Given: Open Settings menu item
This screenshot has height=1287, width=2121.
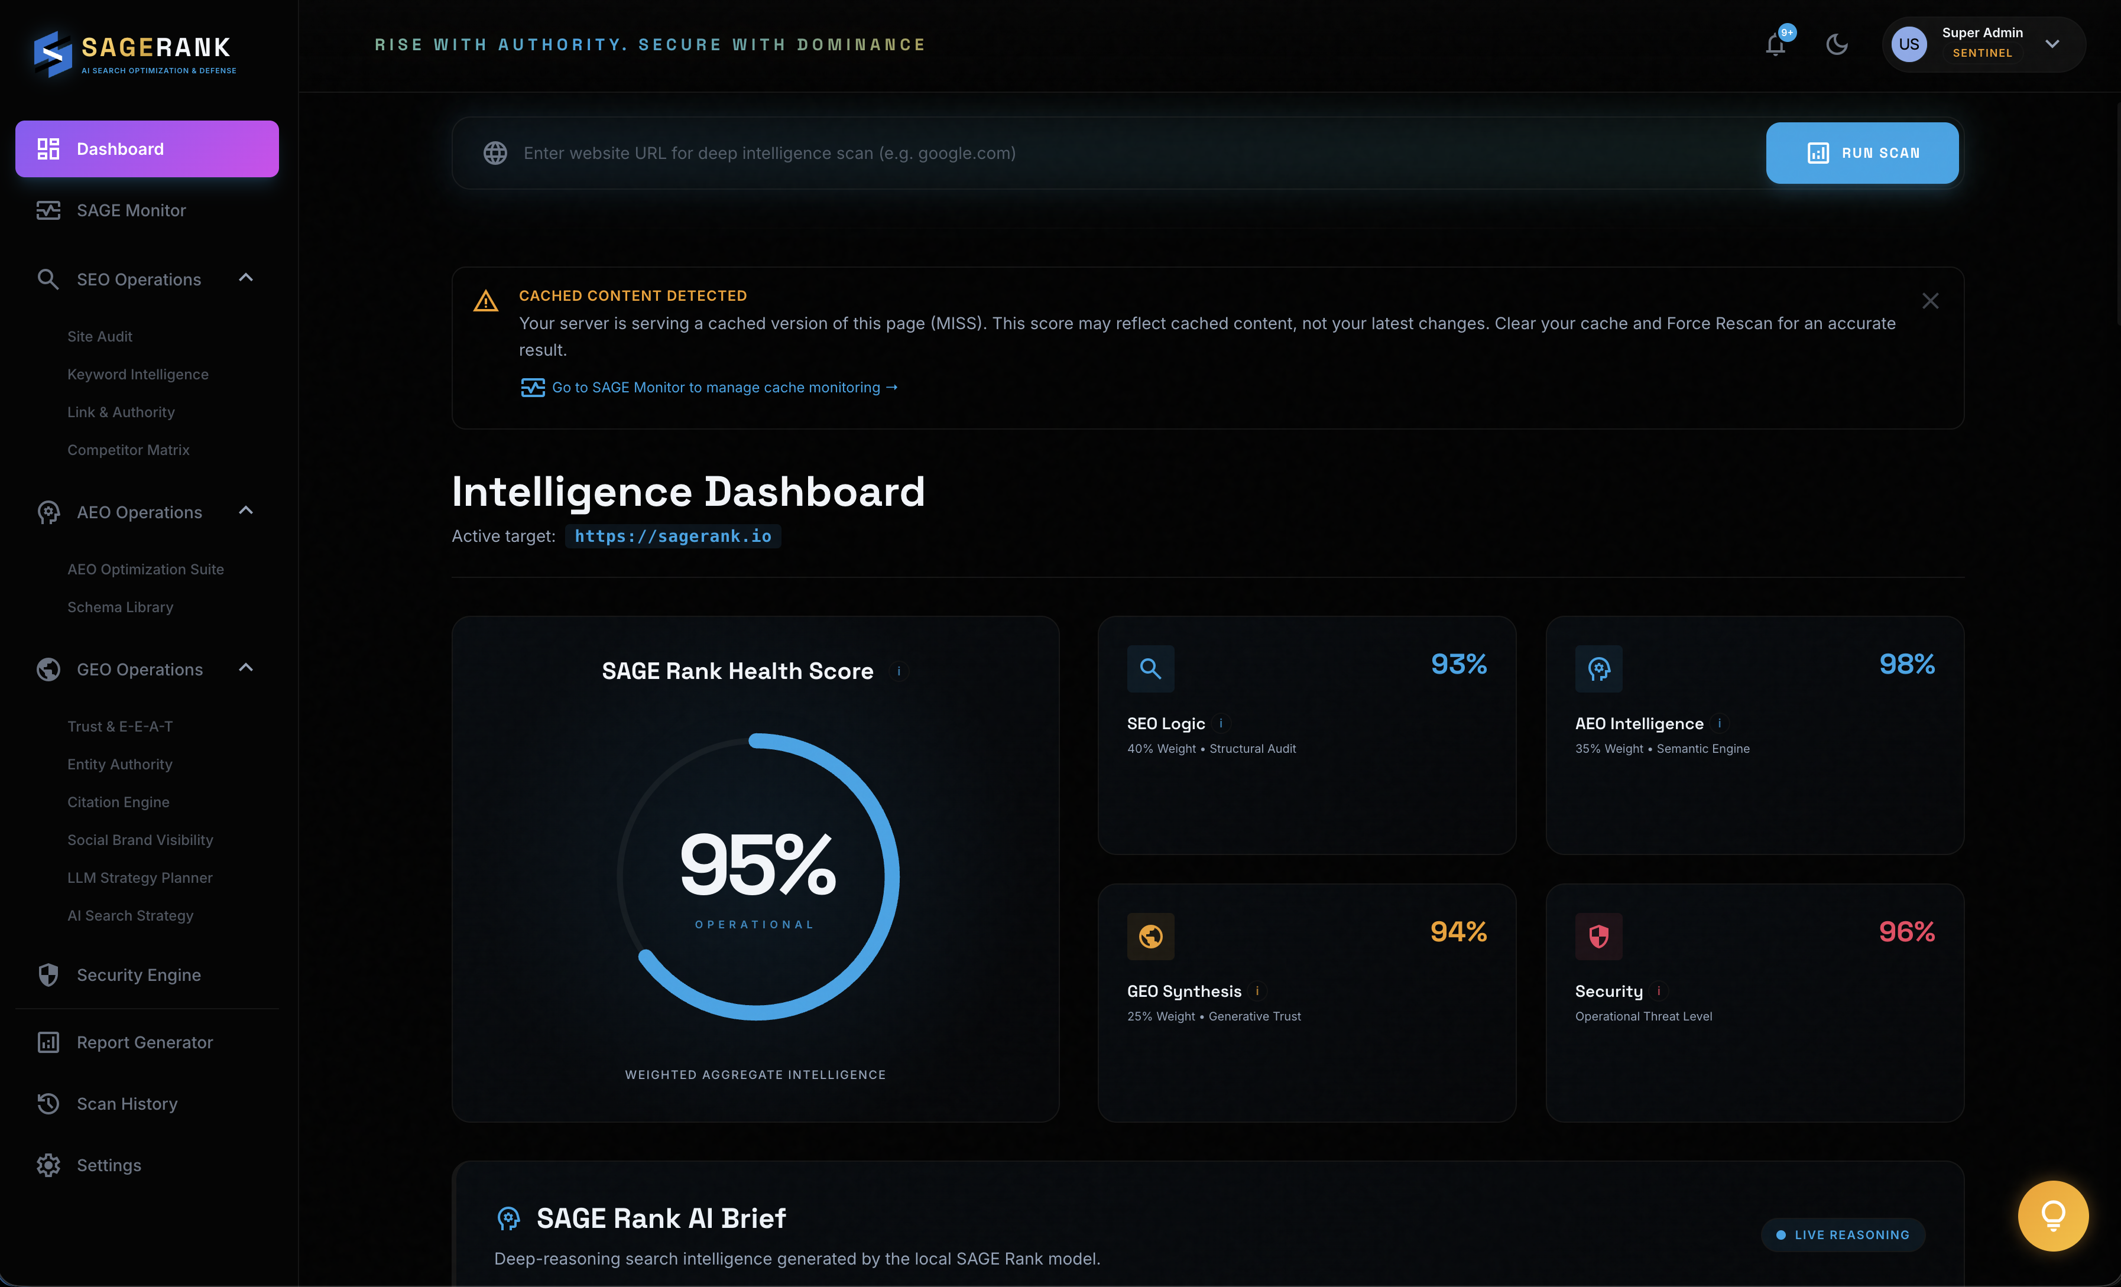Looking at the screenshot, I should click(x=147, y=1166).
